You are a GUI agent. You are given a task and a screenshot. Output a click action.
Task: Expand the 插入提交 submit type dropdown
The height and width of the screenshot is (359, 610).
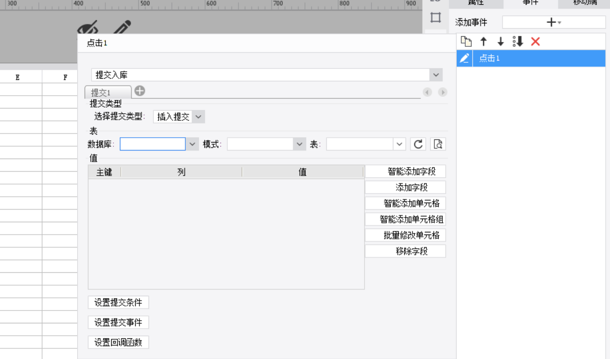coord(198,117)
